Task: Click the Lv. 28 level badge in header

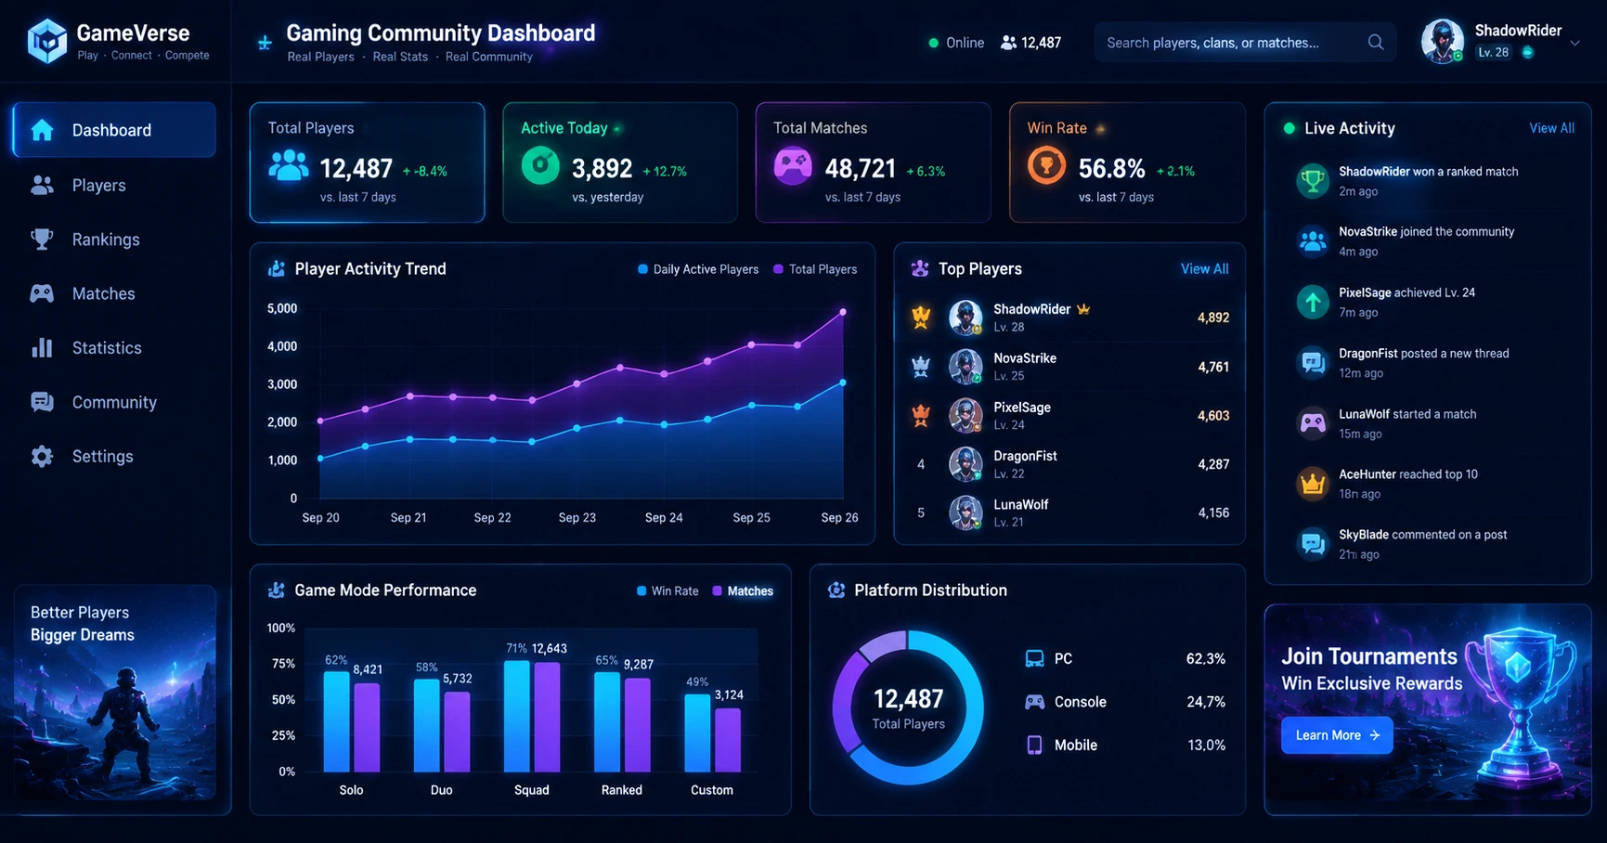Action: 1493,53
